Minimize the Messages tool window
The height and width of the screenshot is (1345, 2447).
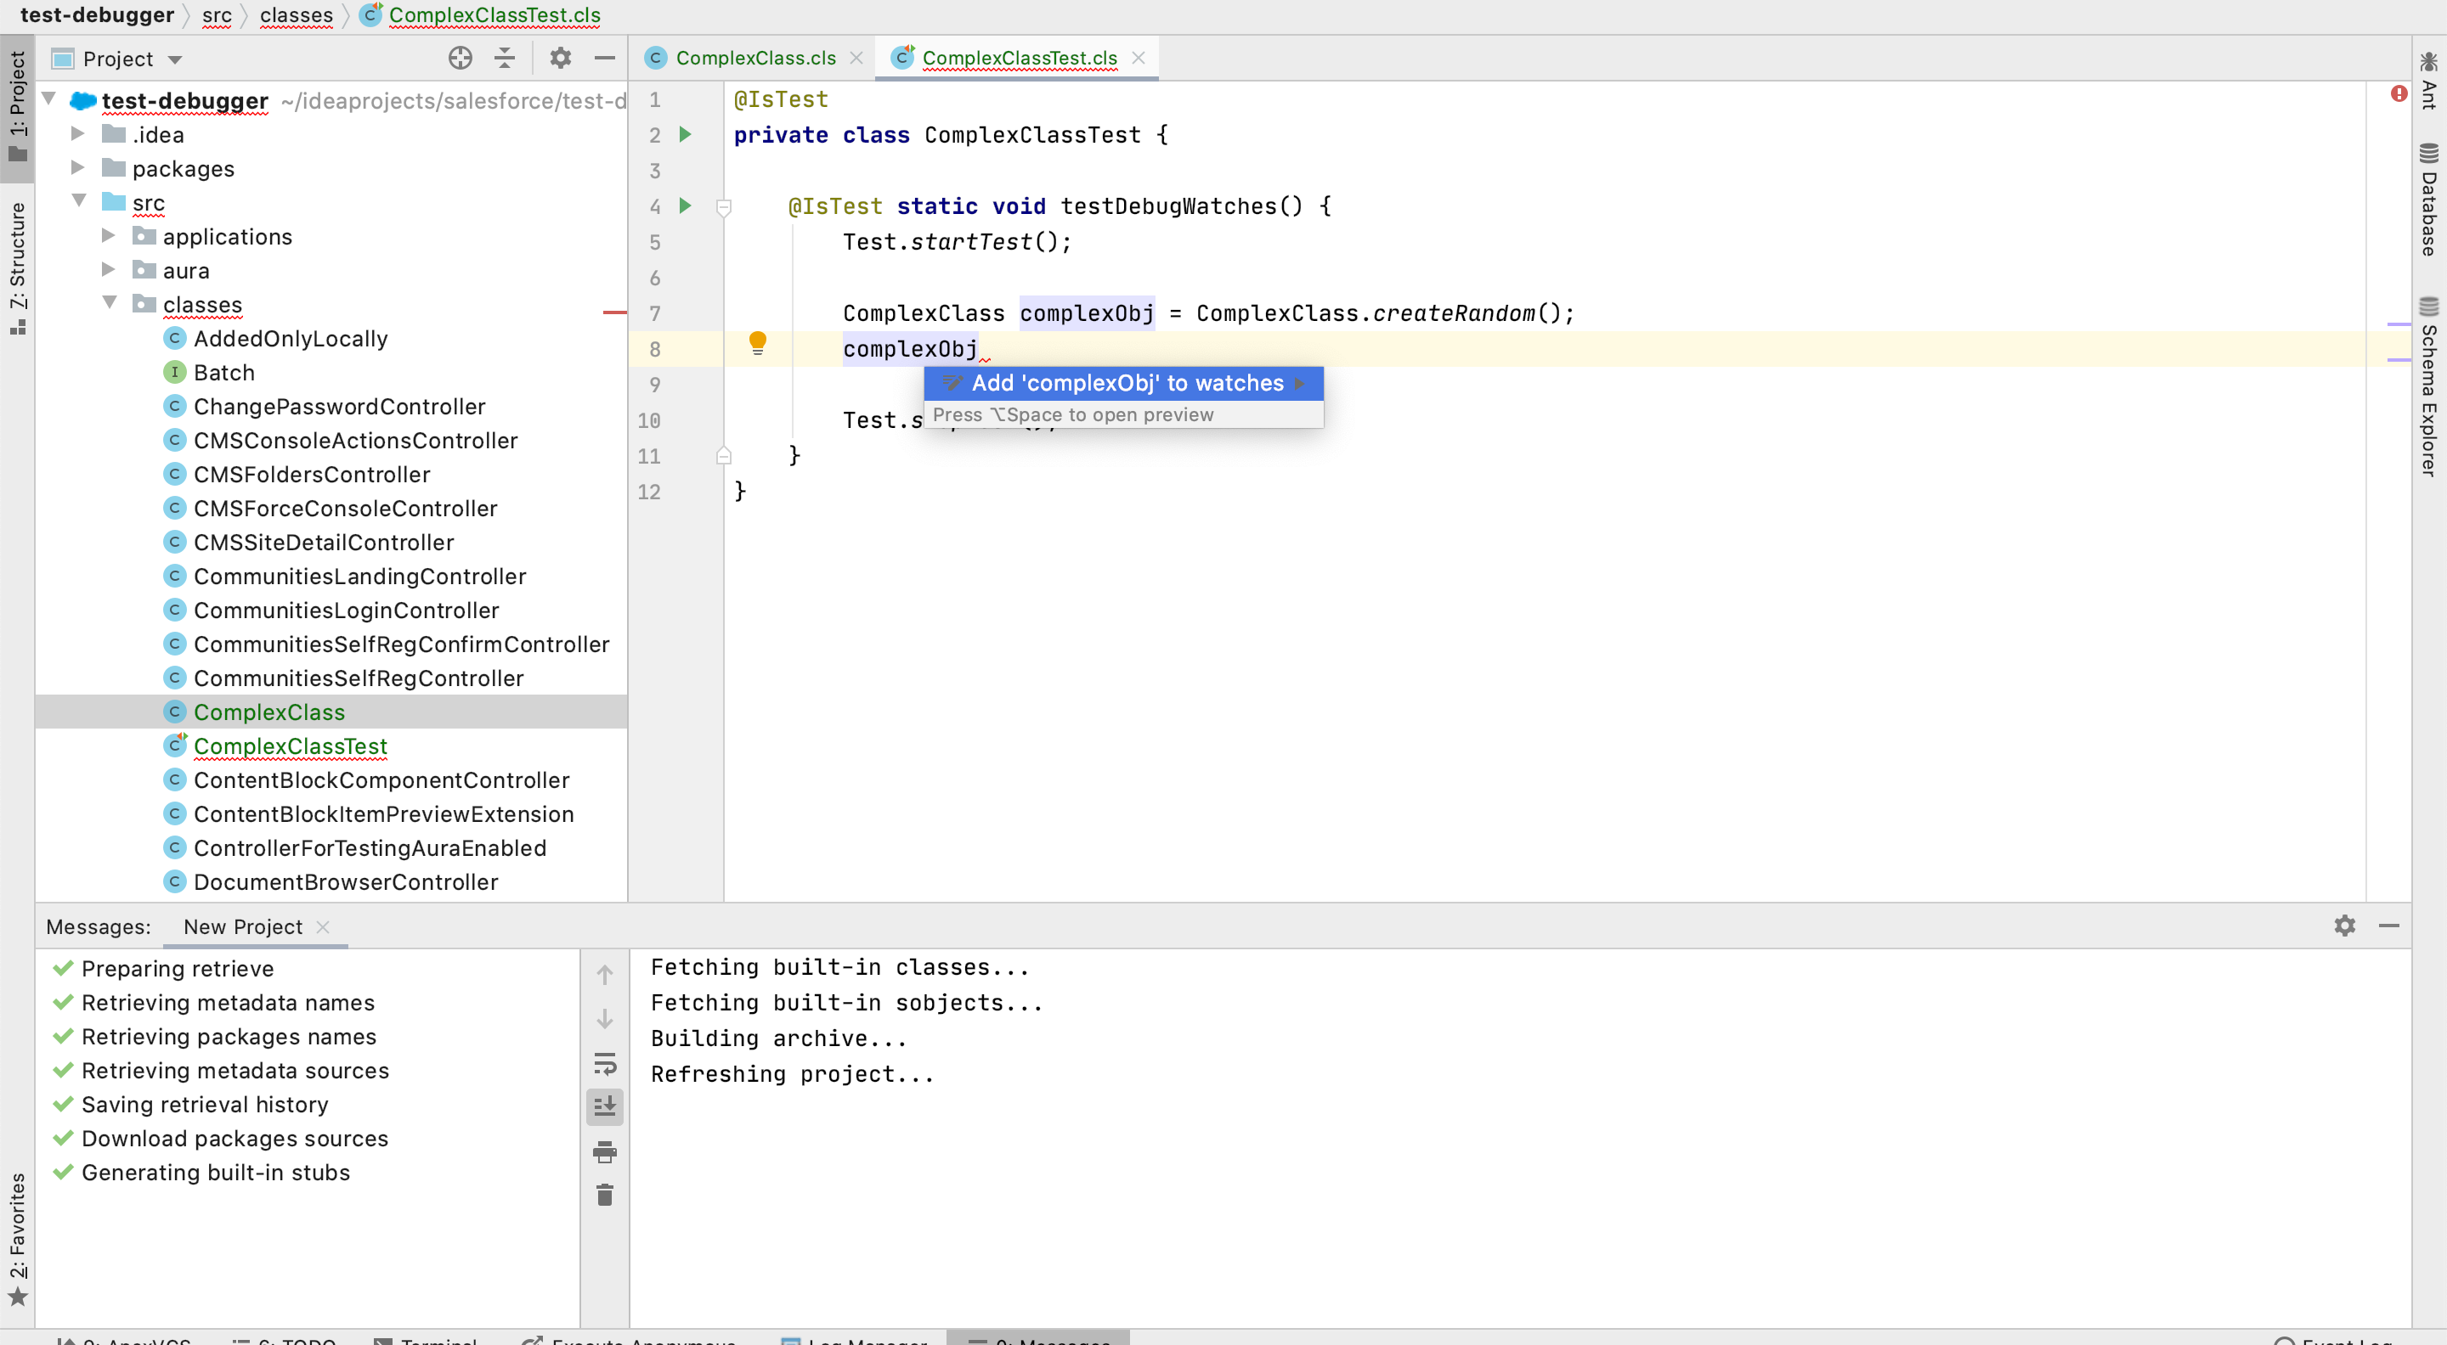[x=2390, y=926]
